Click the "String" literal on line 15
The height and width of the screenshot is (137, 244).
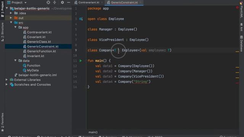pos(141,81)
